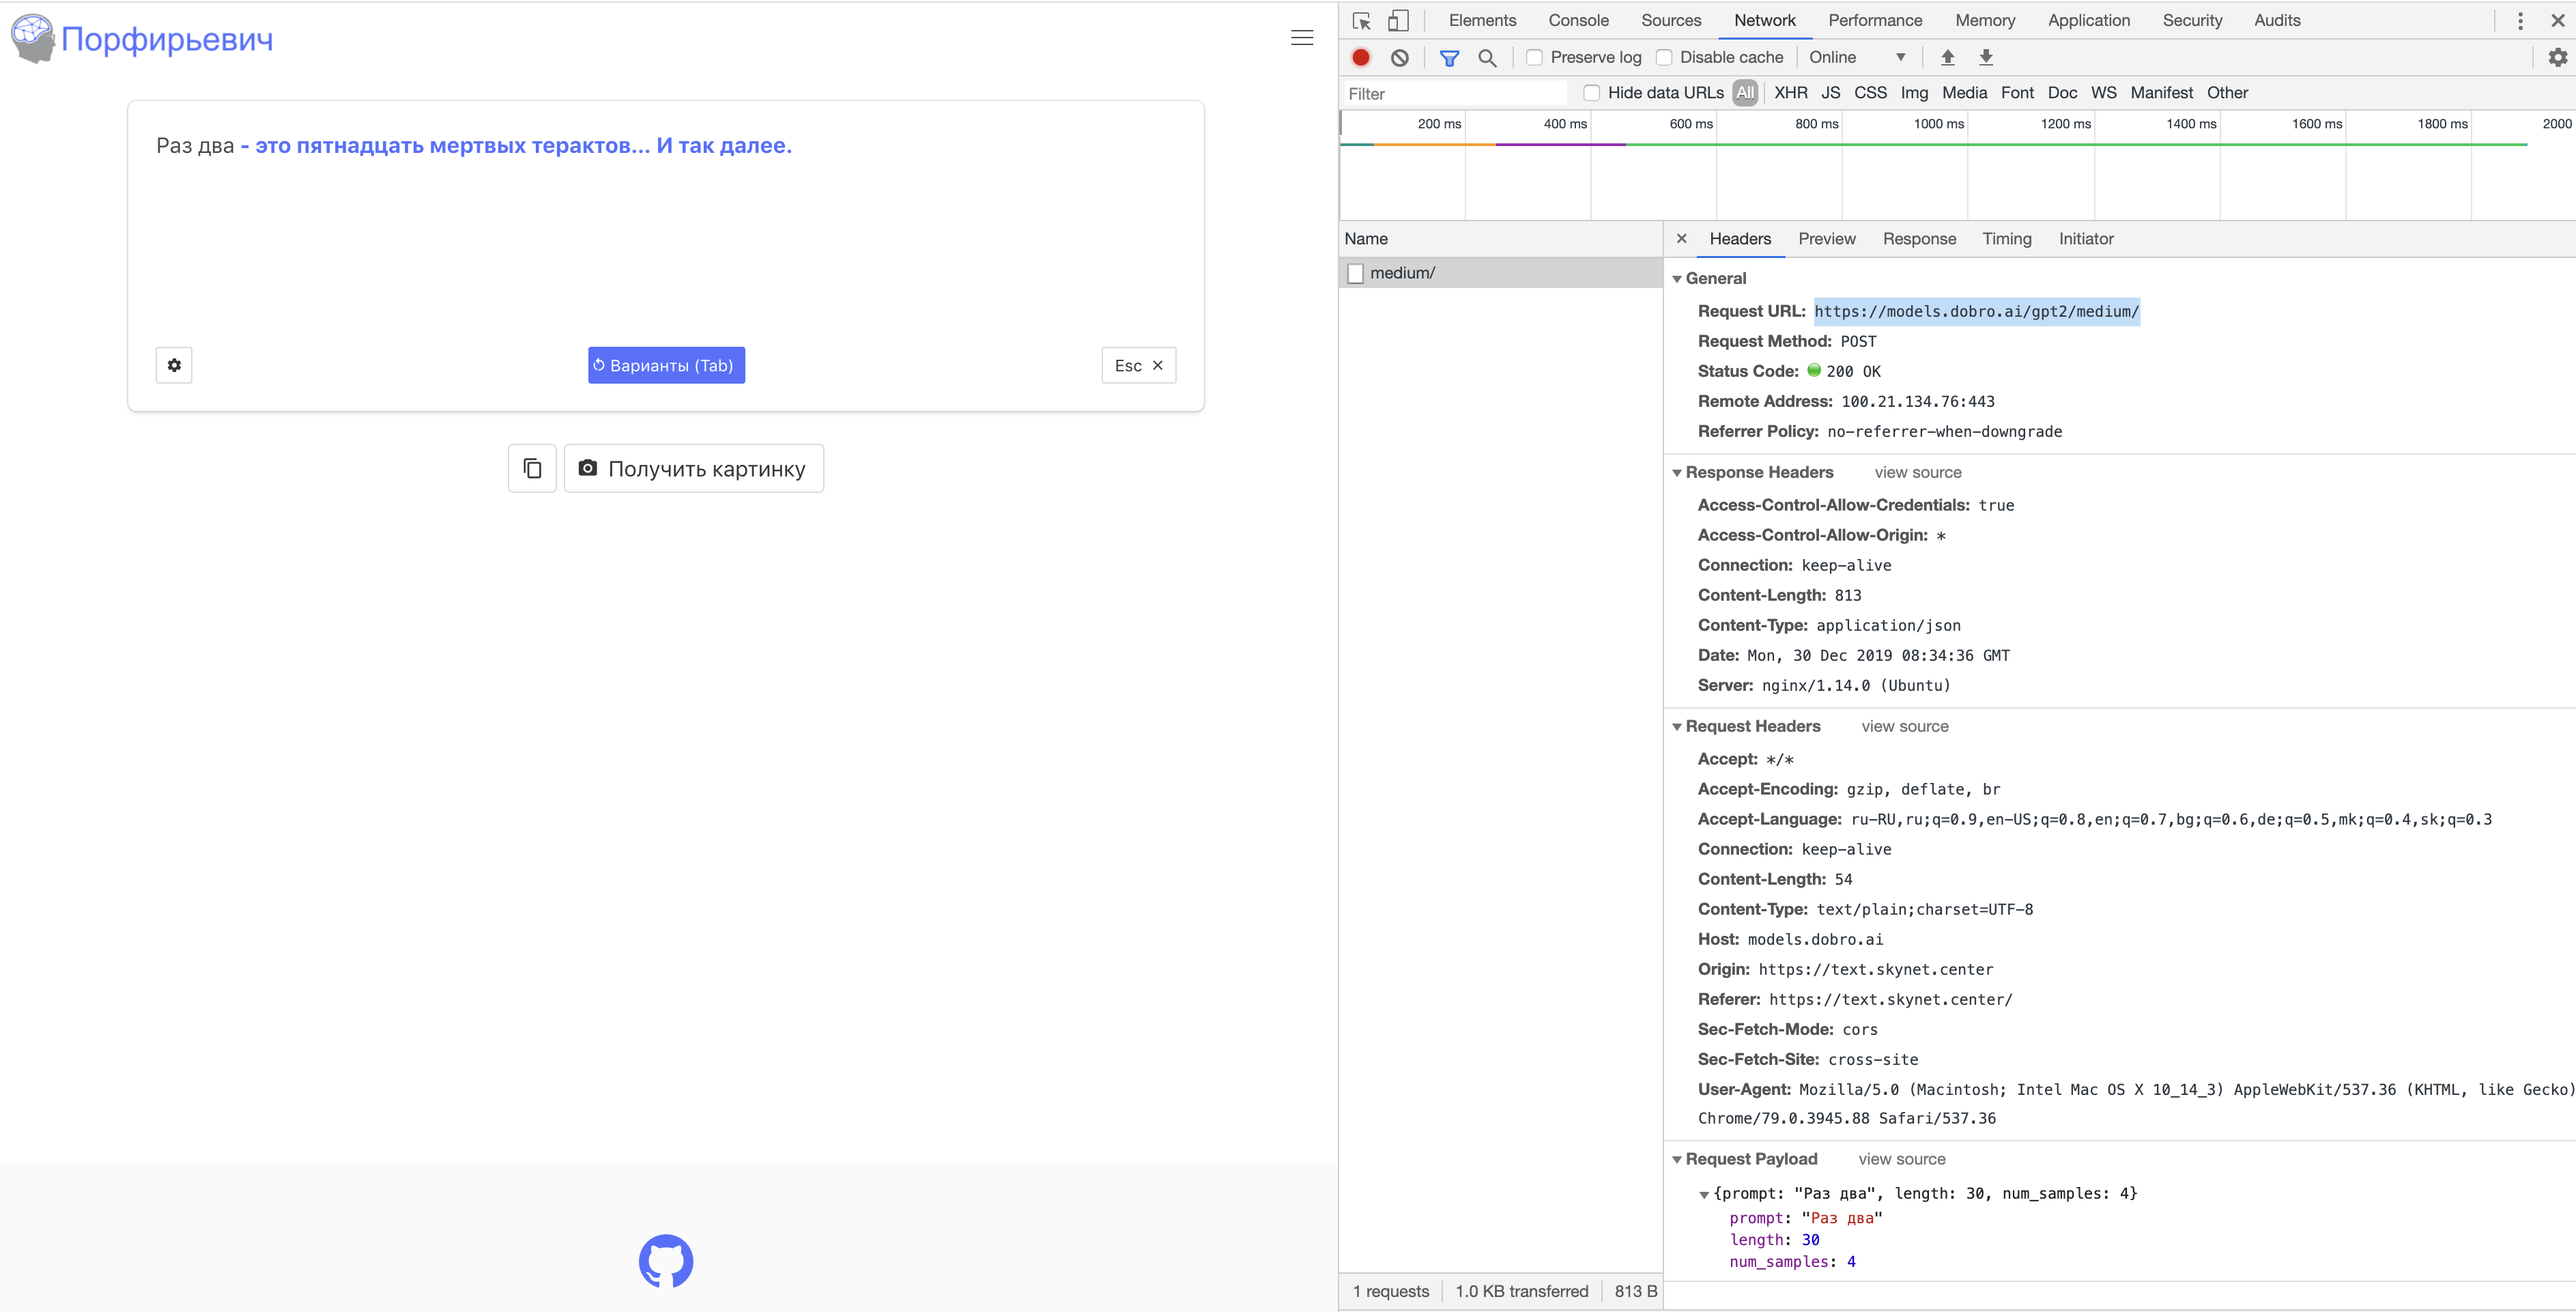Screen dimensions: 2576x1312
Task: Click the copy text icon button
Action: pos(532,469)
